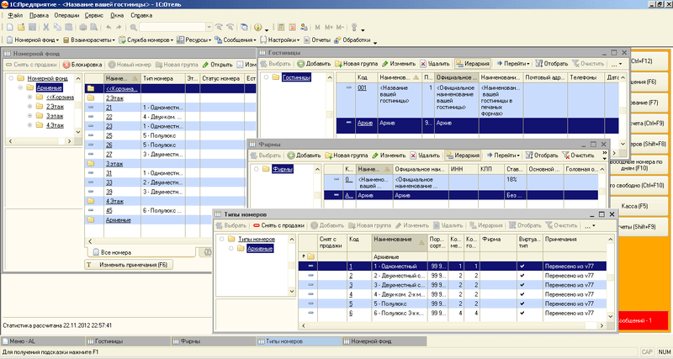Expand the 2 Этаж tree node
Screen dimensions: 673x359
29,107
